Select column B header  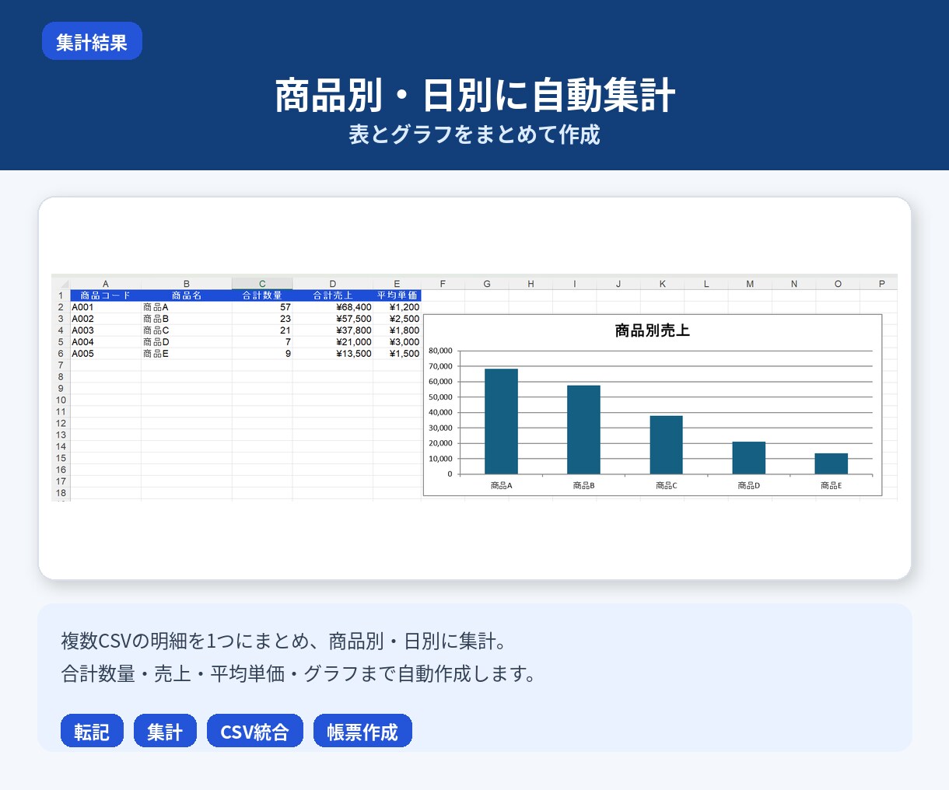187,284
